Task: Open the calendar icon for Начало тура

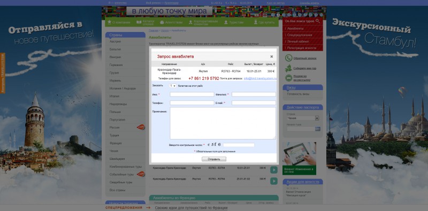Action: [317, 129]
